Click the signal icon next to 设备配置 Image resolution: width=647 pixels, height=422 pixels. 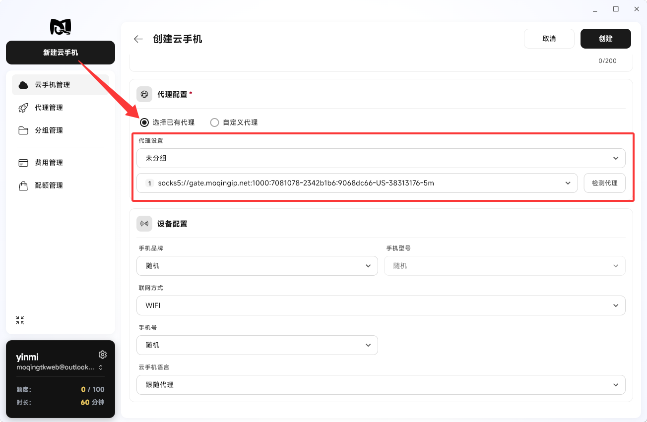(144, 224)
